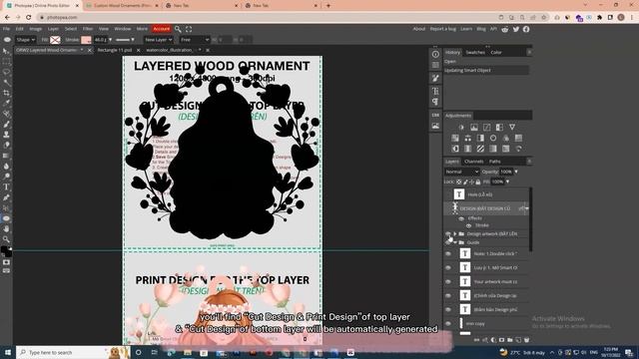Click the Account button
The width and height of the screenshot is (639, 359).
(162, 29)
